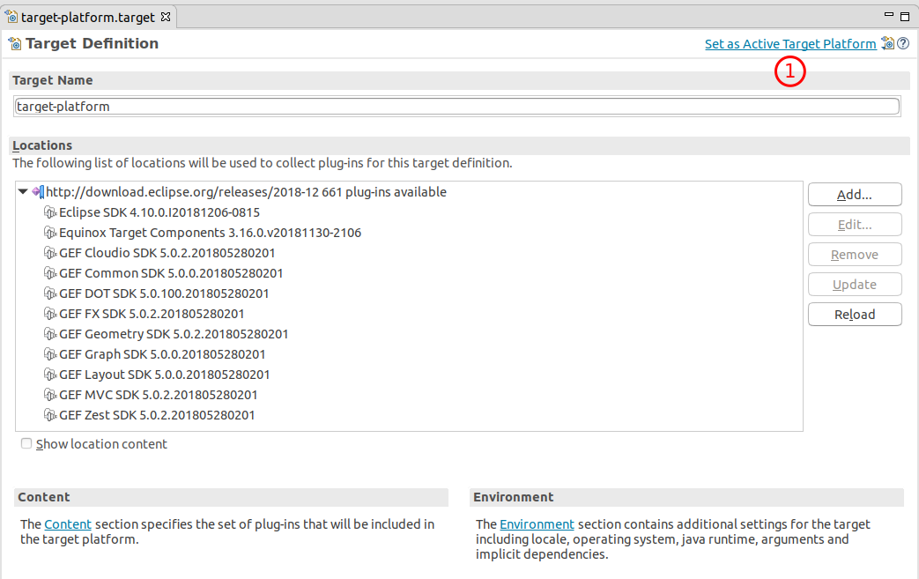Viewport: 919px width, 579px height.
Task: Click the Target Definition header icon
Action: (15, 44)
